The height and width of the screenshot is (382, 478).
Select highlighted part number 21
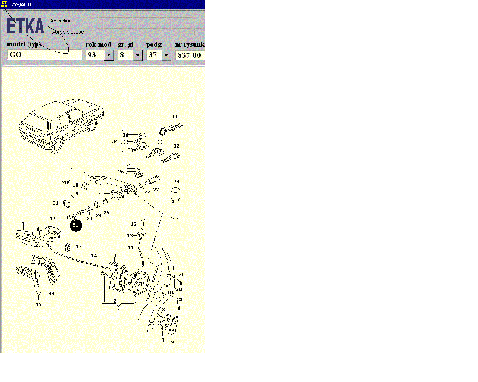(76, 225)
